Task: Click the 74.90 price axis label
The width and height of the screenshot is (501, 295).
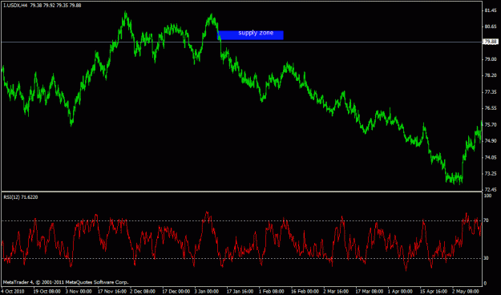Action: [x=491, y=141]
